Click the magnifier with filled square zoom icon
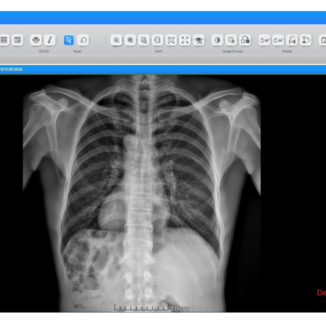The width and height of the screenshot is (326, 326). [x=130, y=40]
